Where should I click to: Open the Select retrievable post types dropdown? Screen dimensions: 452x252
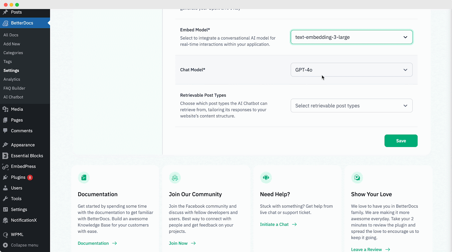(351, 106)
